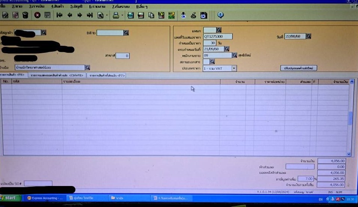Open the salesperson lookup next to 09
The height and width of the screenshot is (207, 358).
coord(235,55)
